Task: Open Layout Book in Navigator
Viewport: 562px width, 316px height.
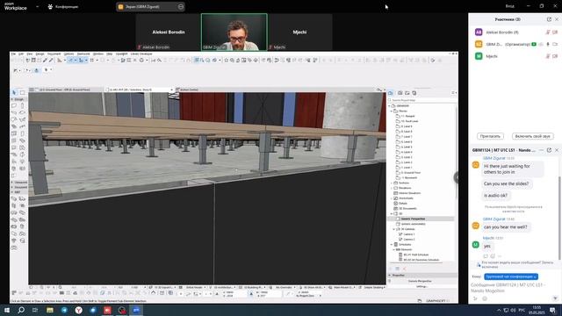Action: pos(407,93)
